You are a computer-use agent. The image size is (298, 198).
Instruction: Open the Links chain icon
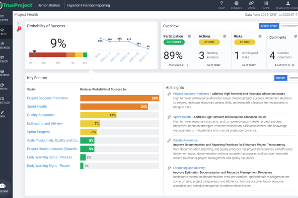pos(251,5)
